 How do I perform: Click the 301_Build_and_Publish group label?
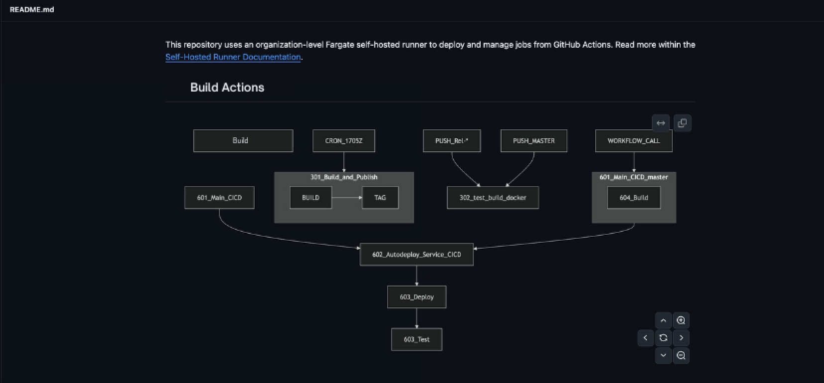pyautogui.click(x=344, y=177)
